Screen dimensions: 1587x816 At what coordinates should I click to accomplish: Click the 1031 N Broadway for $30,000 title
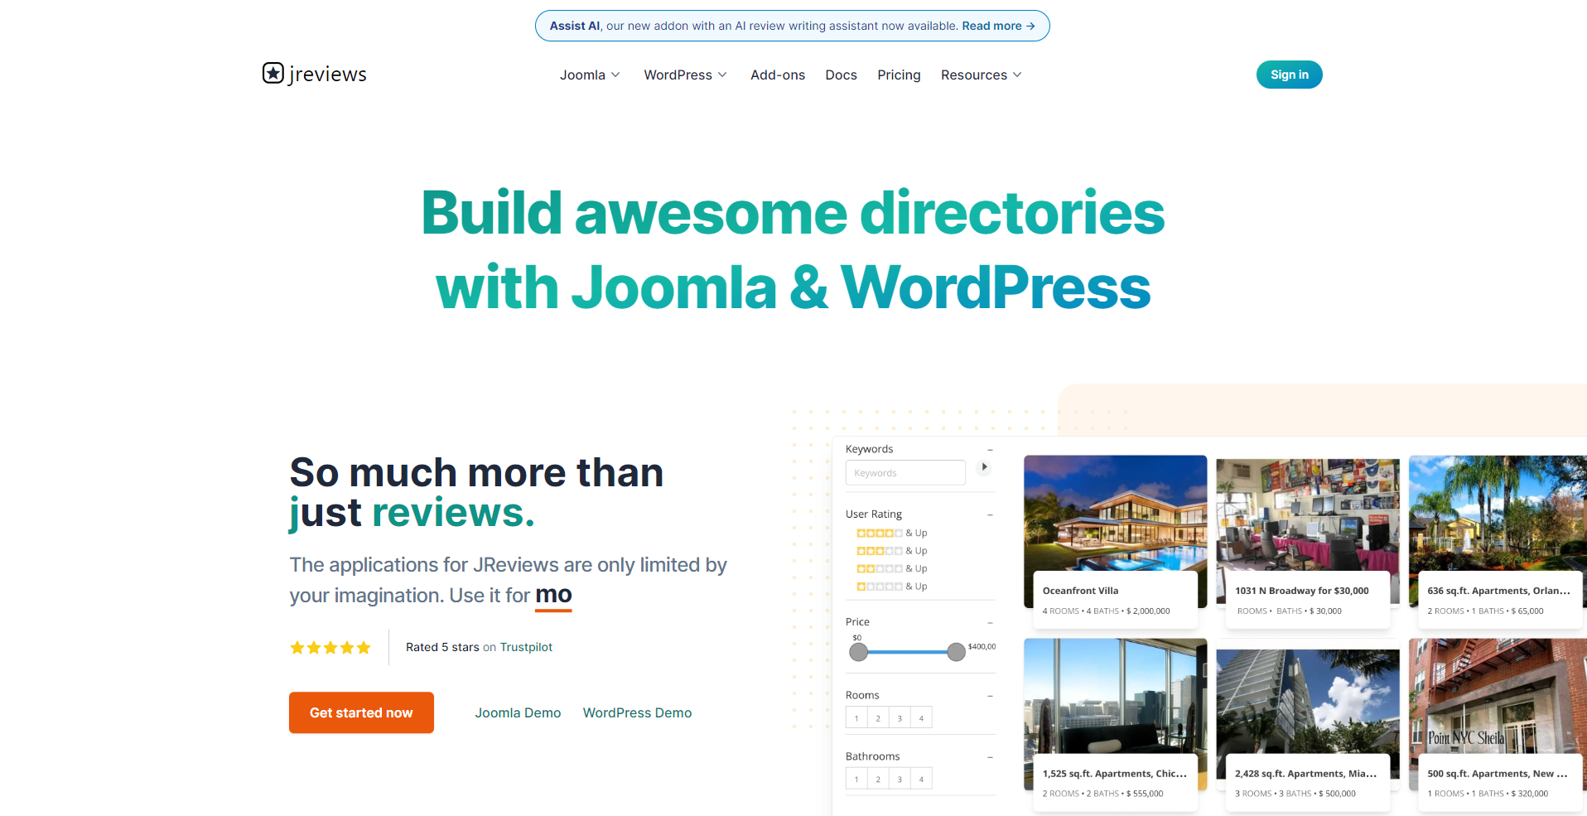coord(1301,591)
